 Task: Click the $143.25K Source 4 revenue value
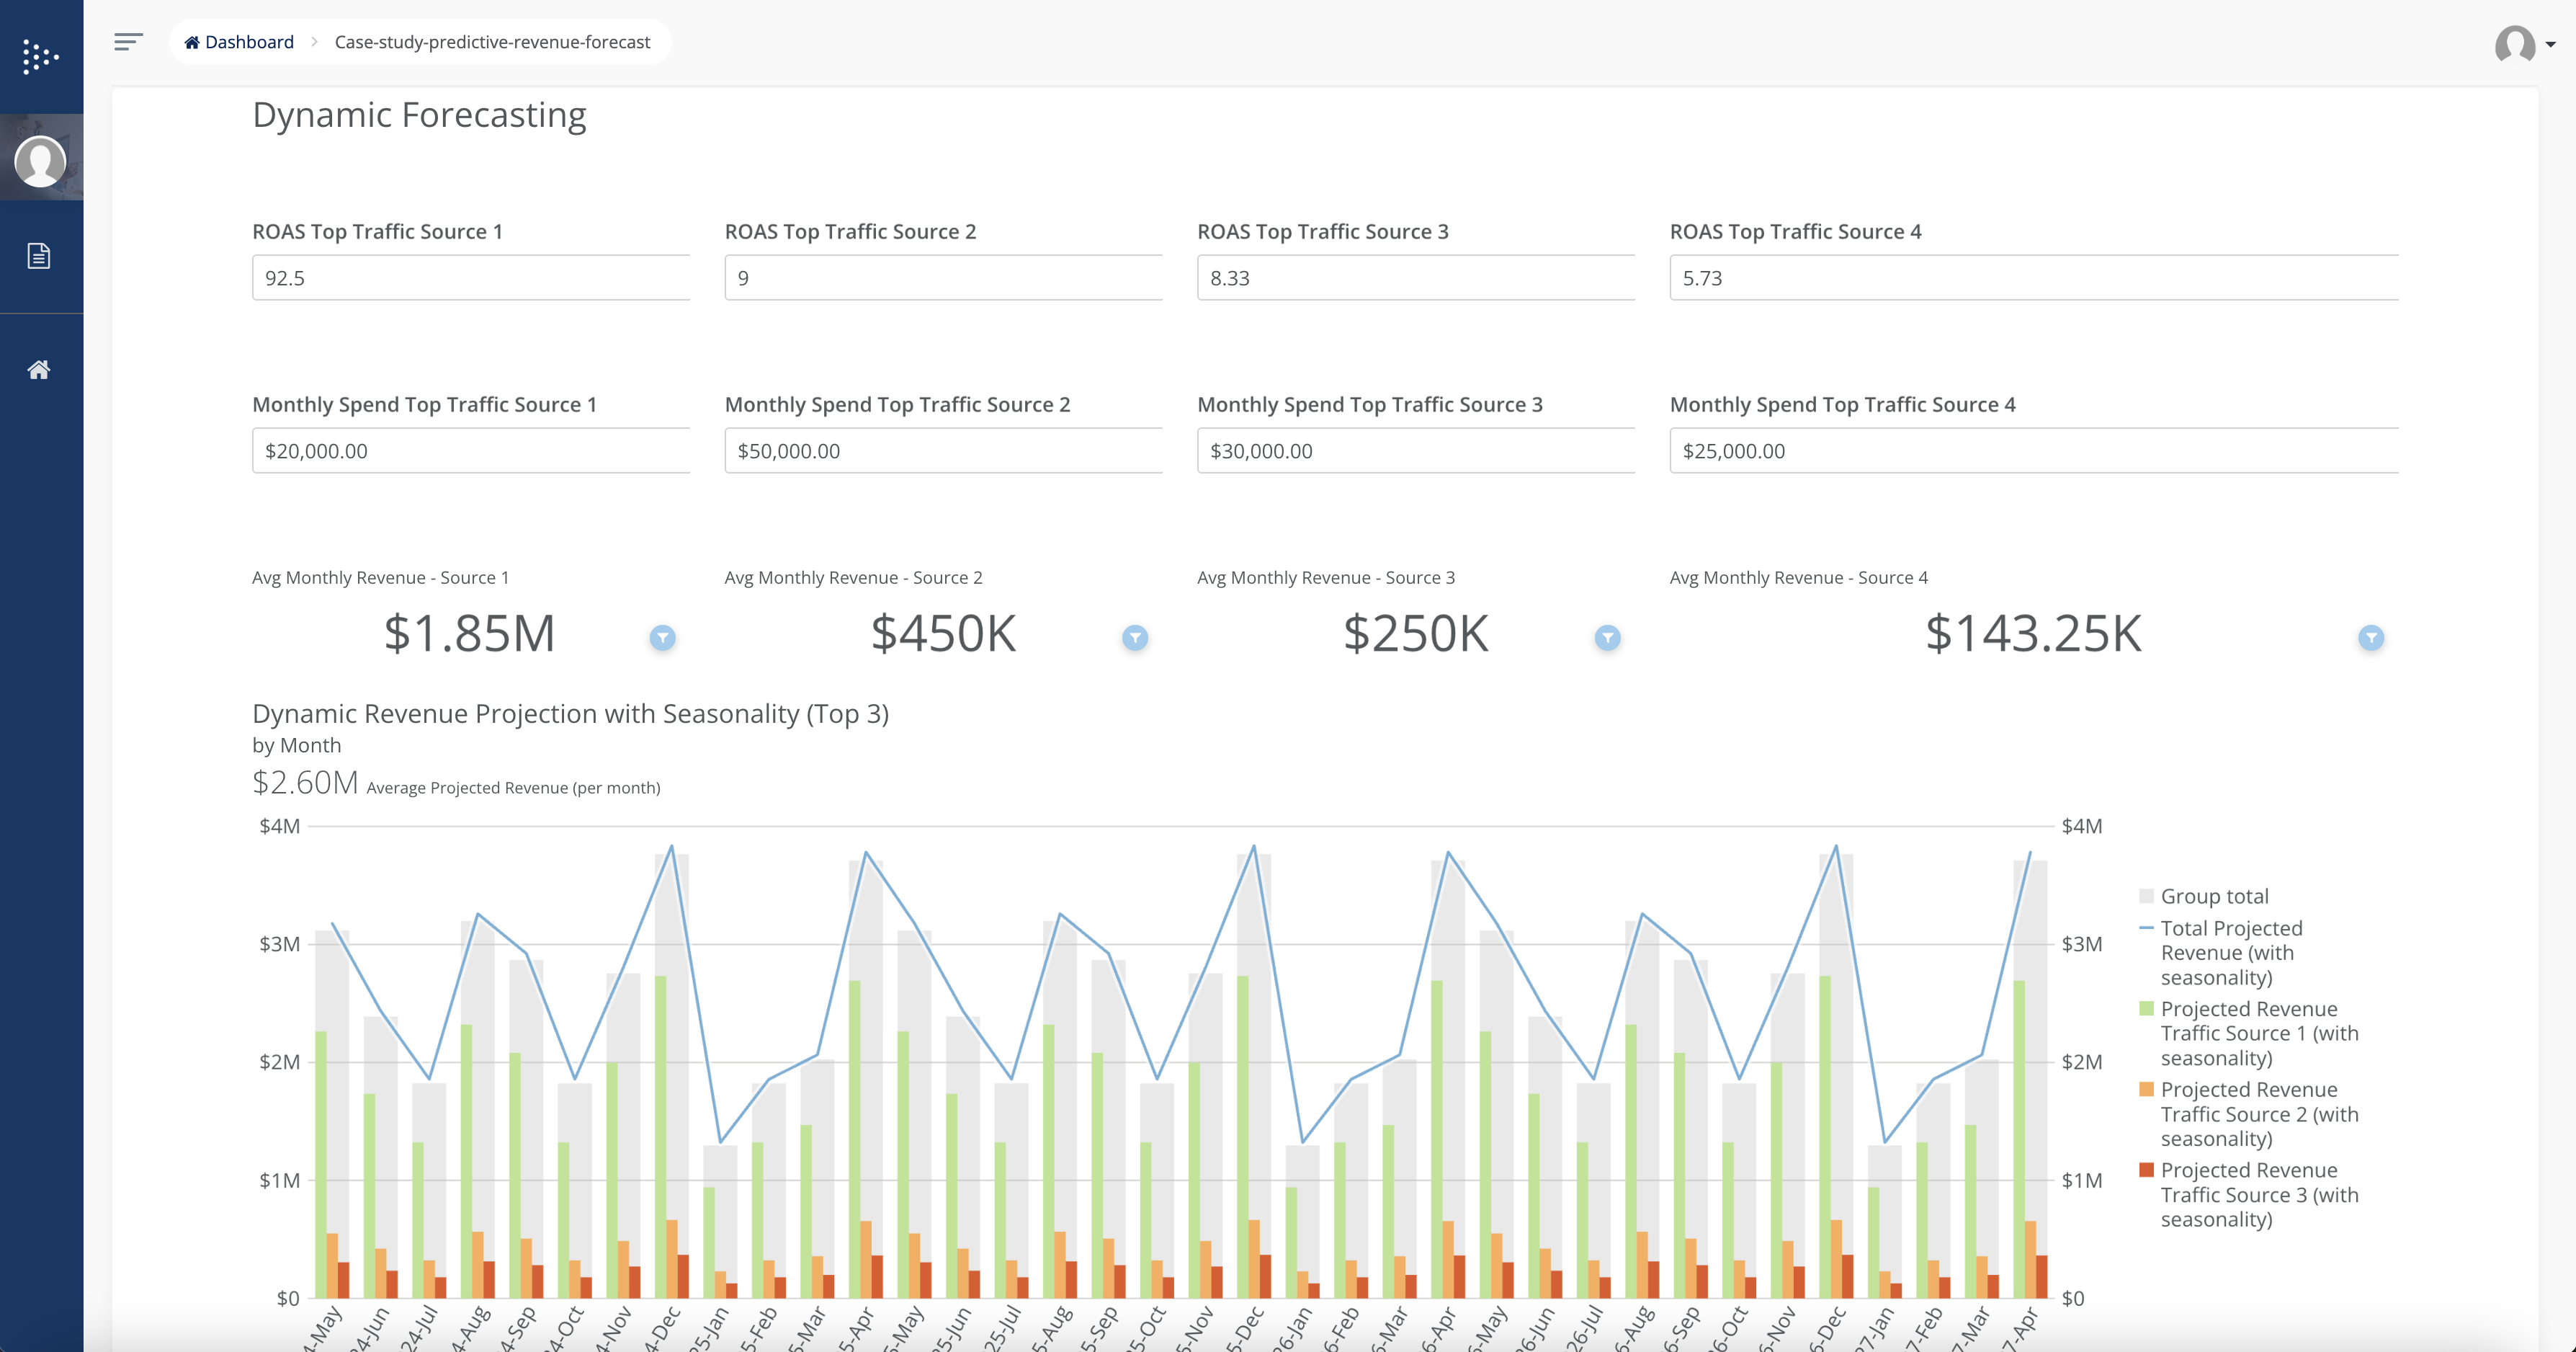pyautogui.click(x=2034, y=633)
